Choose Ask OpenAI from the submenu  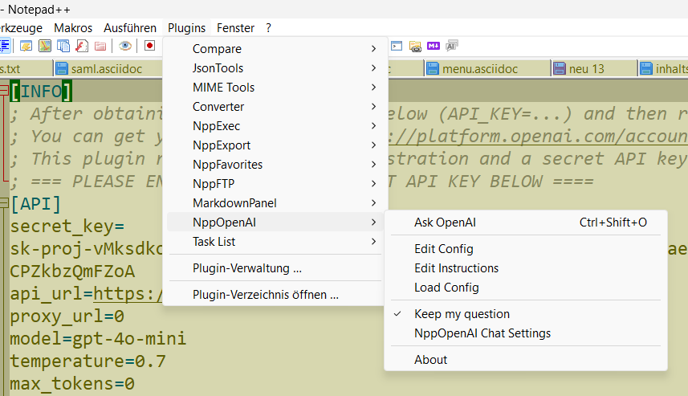[x=526, y=222]
